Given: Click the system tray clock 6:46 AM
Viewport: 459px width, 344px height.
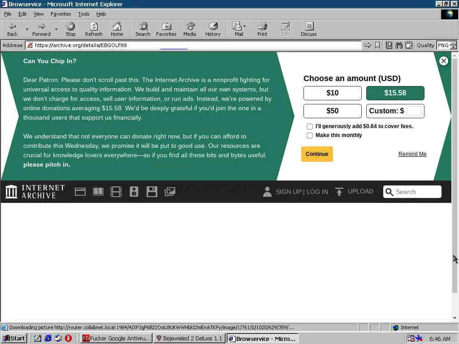Looking at the screenshot, I should [440, 339].
